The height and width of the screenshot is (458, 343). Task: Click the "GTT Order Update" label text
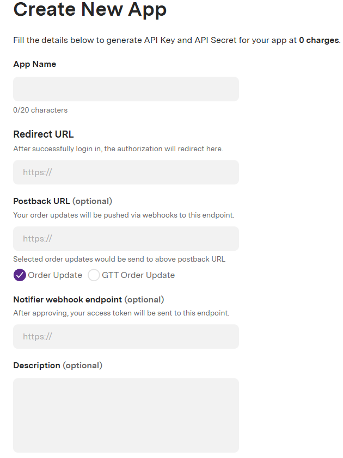pyautogui.click(x=138, y=275)
